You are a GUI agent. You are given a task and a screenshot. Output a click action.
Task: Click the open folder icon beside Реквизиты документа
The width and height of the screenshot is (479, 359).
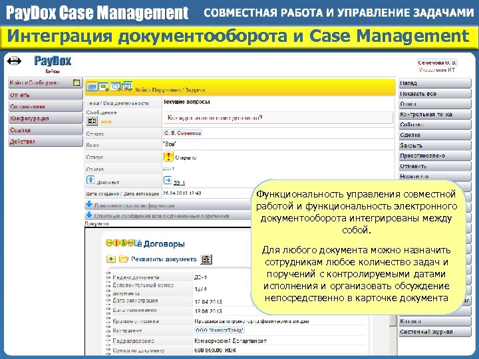tap(124, 259)
